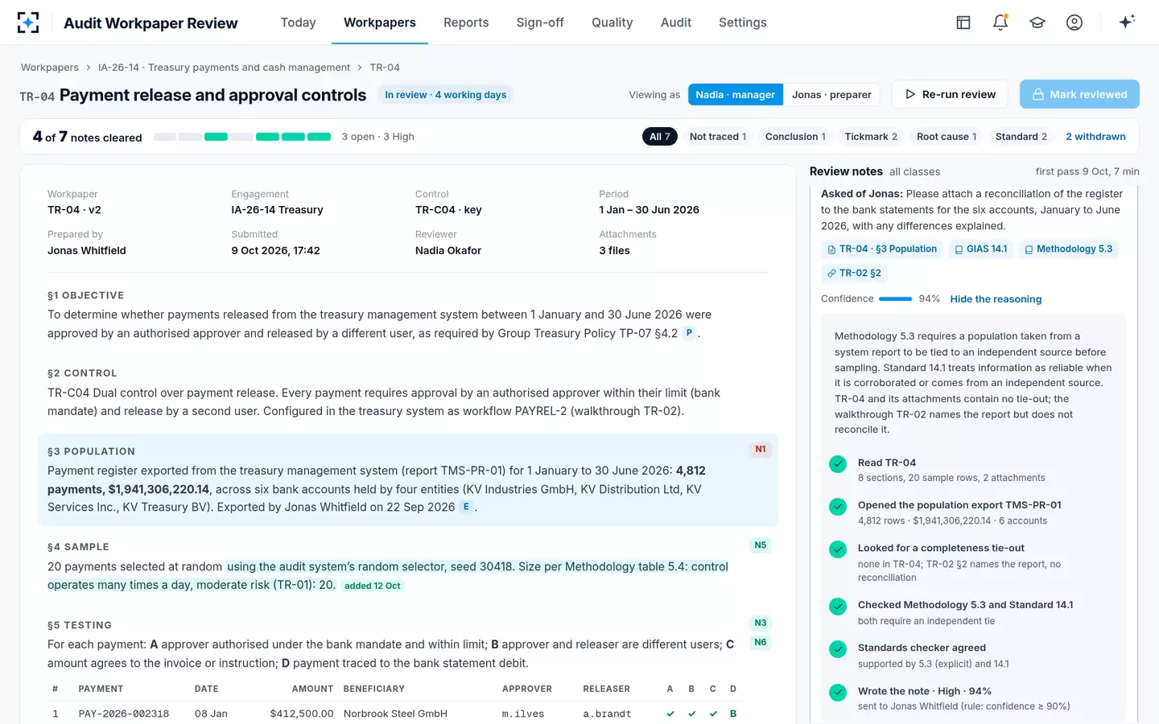The height and width of the screenshot is (724, 1159).
Task: Click the B mark in row 1 column D
Action: (x=733, y=714)
